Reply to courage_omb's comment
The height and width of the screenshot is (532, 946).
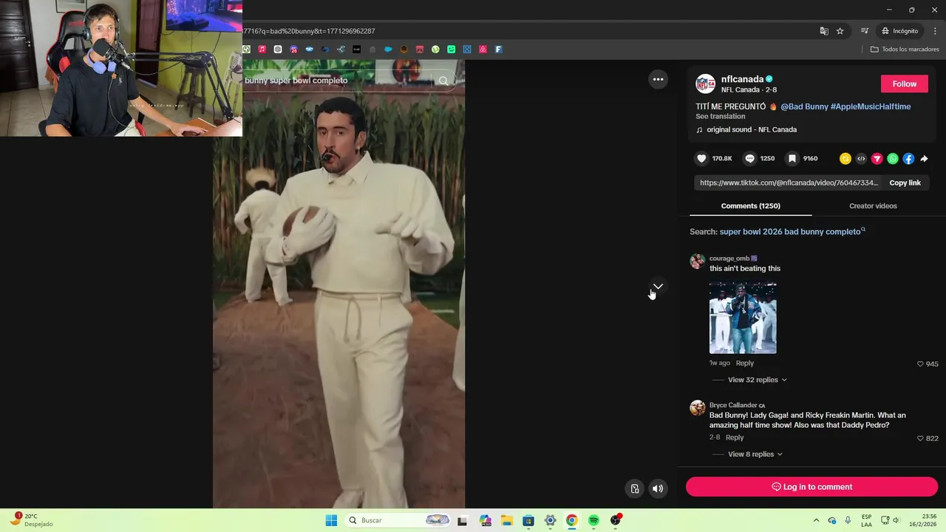coord(744,364)
